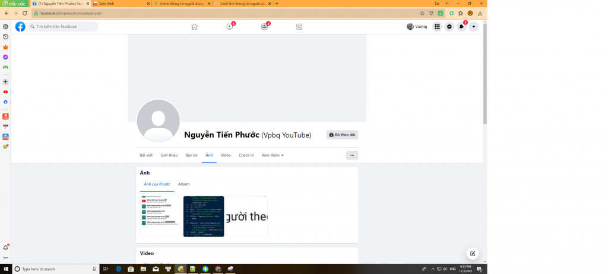
Task: Expand the Facebook account dropdown arrow
Action: point(473,27)
